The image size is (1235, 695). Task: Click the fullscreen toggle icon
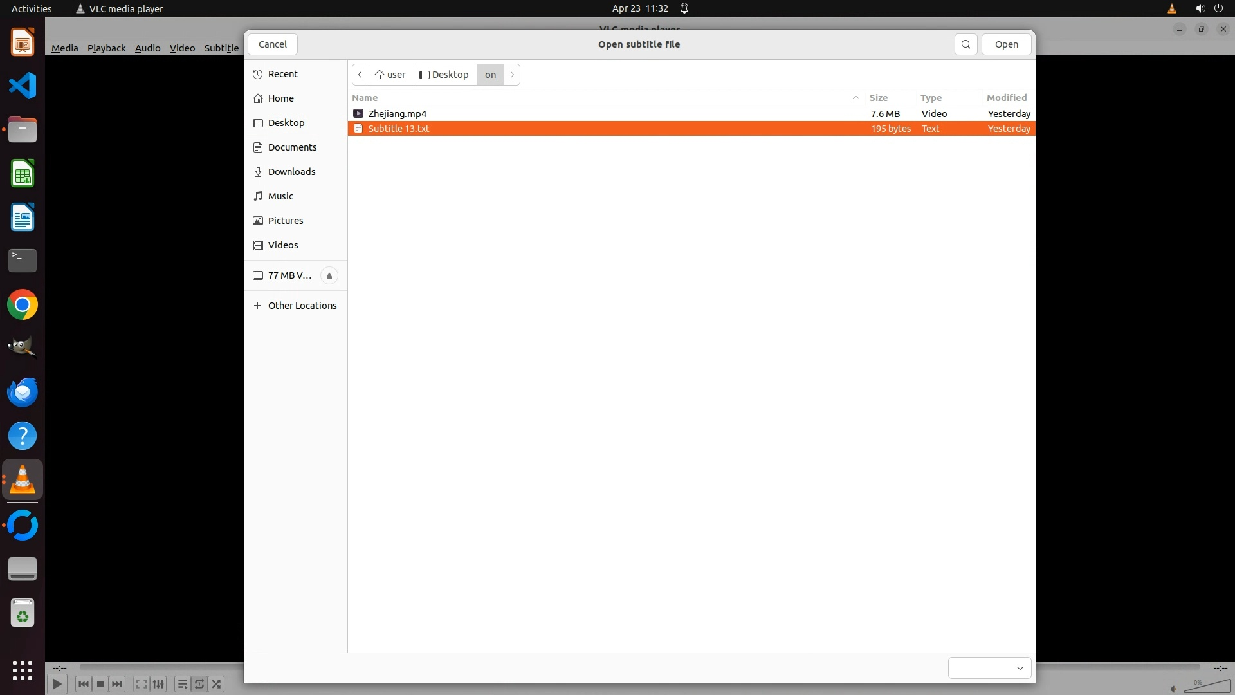(x=141, y=684)
